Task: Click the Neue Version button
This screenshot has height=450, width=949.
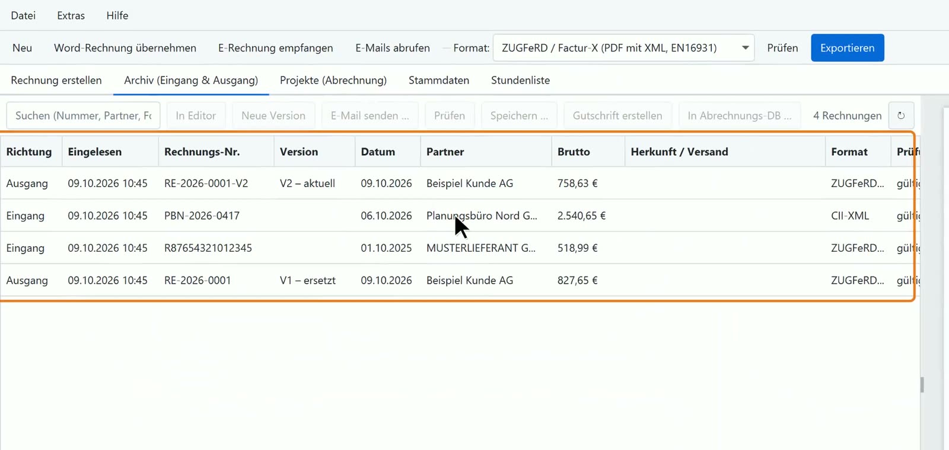Action: (273, 115)
